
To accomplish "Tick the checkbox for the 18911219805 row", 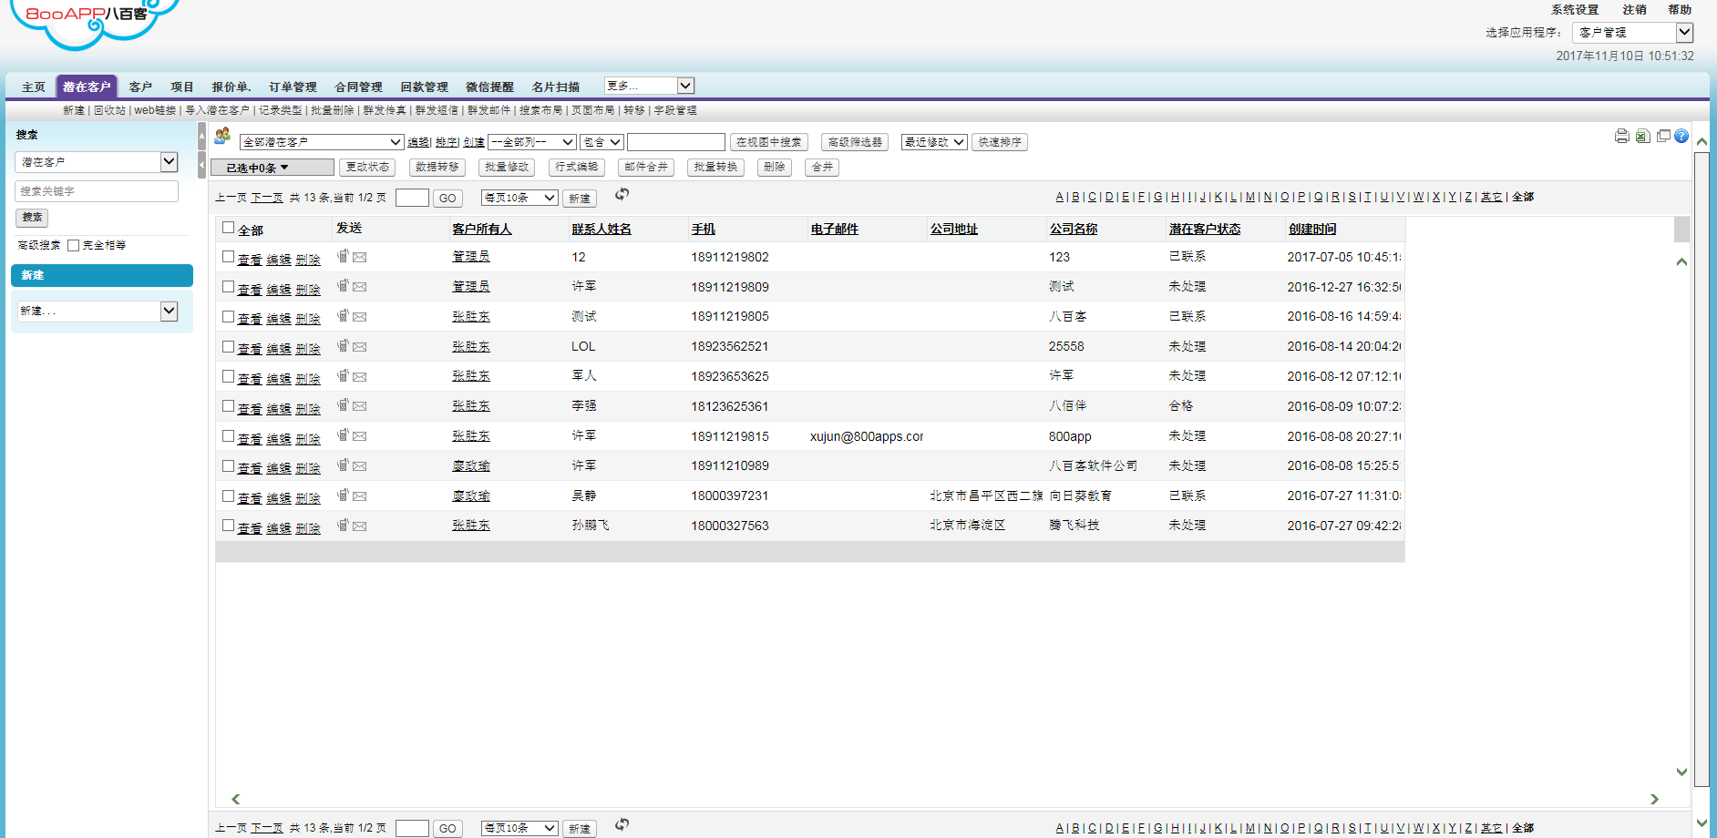I will tap(229, 316).
